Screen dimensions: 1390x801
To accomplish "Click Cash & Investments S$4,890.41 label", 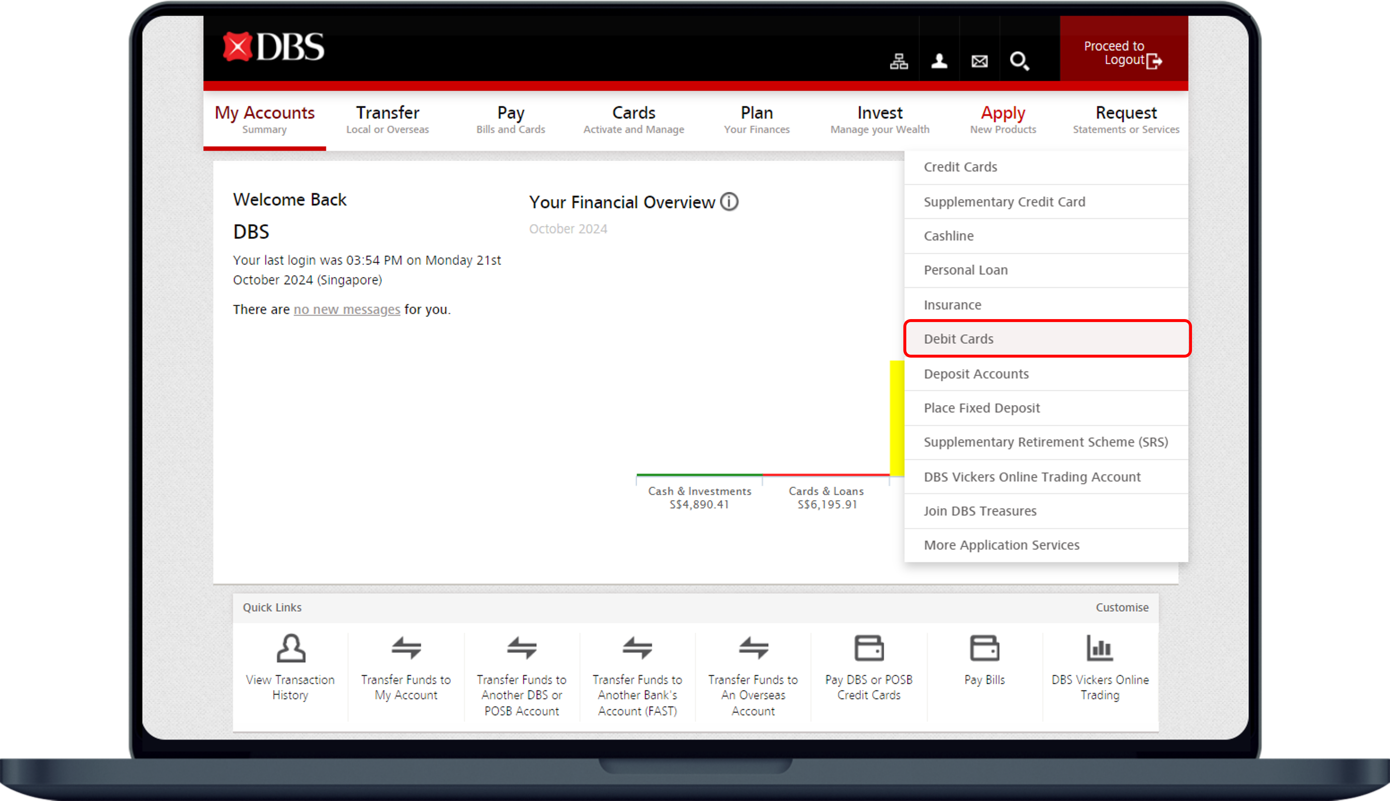I will (x=700, y=498).
